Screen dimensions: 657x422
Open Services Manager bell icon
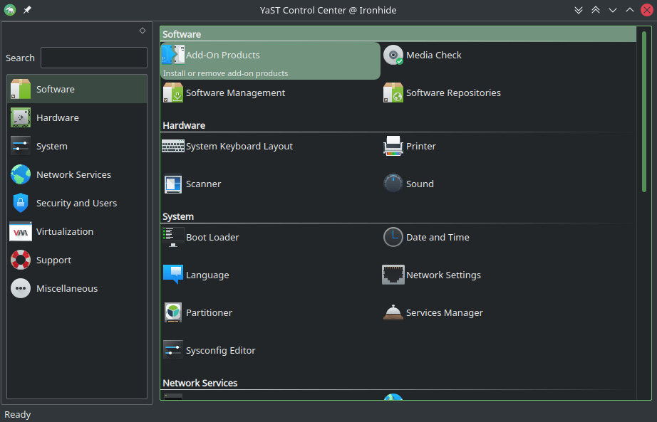tap(393, 312)
